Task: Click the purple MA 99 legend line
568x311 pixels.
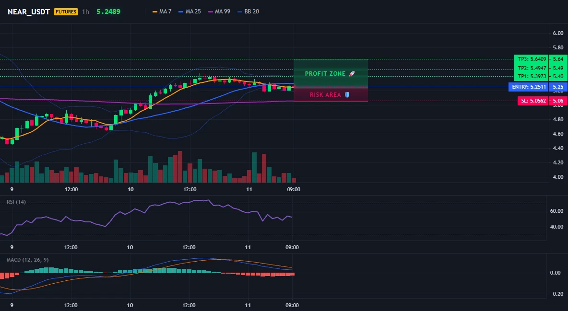Action: click(211, 12)
